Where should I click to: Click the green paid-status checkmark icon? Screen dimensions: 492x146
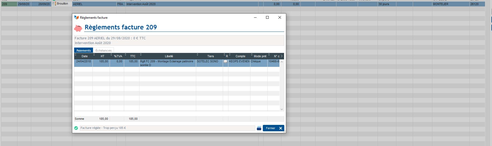tap(76, 128)
